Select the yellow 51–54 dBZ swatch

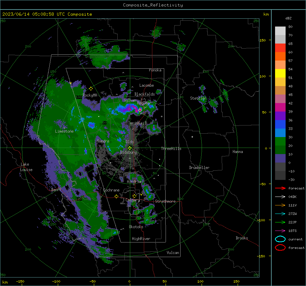[280, 73]
